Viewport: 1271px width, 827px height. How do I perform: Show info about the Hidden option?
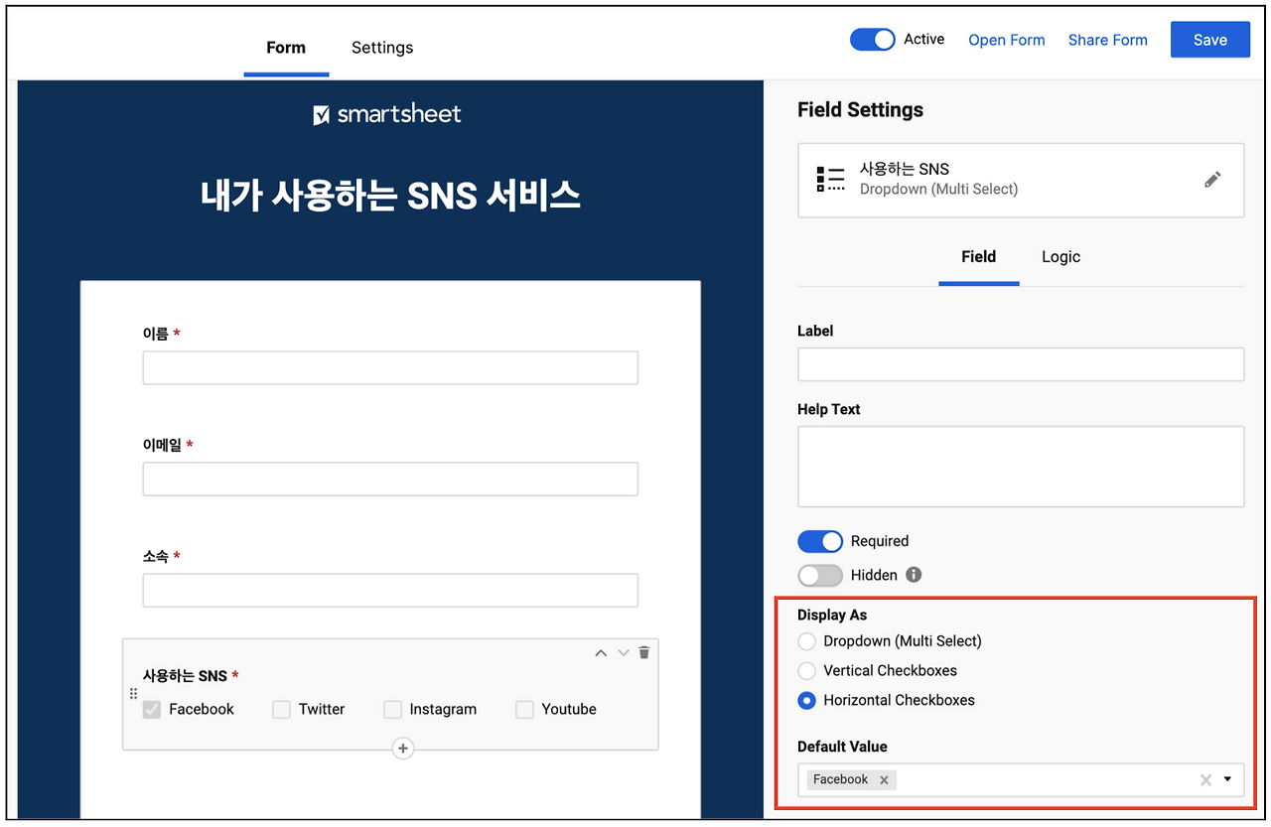click(914, 575)
